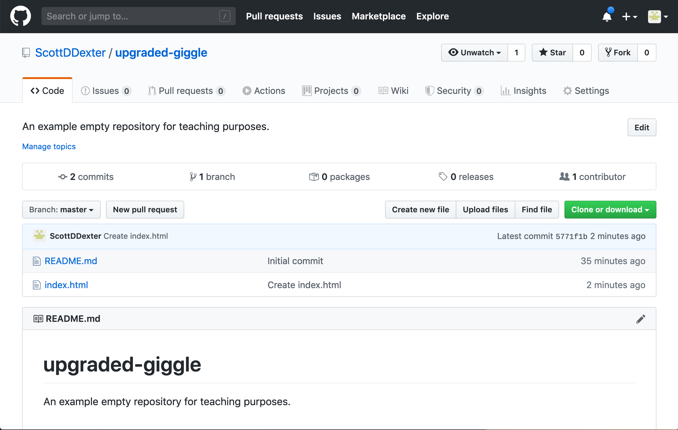
Task: Click the slash shortcut icon in search
Action: 225,16
